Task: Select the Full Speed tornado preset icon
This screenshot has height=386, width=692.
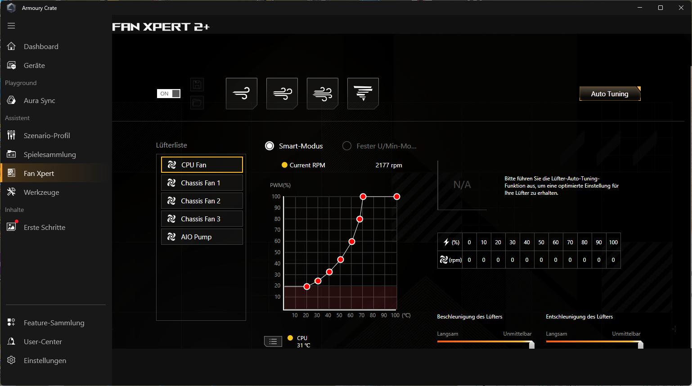Action: click(x=363, y=94)
